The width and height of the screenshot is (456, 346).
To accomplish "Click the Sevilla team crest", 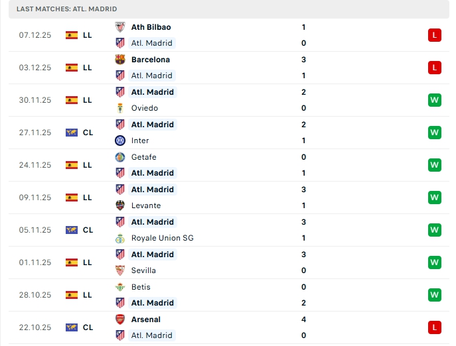I will coord(120,270).
